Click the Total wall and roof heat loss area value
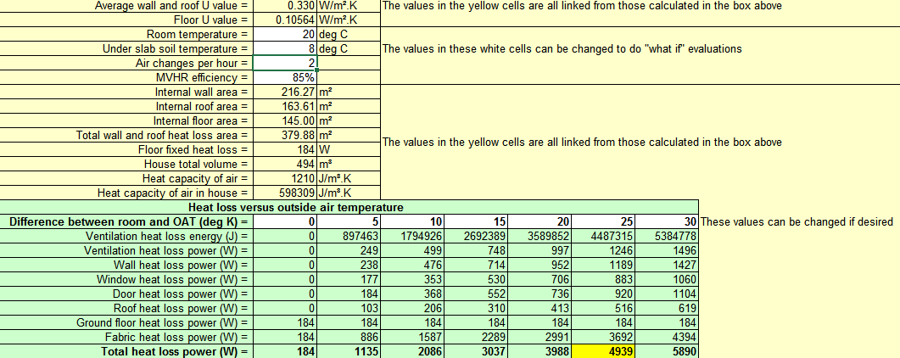The height and width of the screenshot is (358, 900). 285,136
